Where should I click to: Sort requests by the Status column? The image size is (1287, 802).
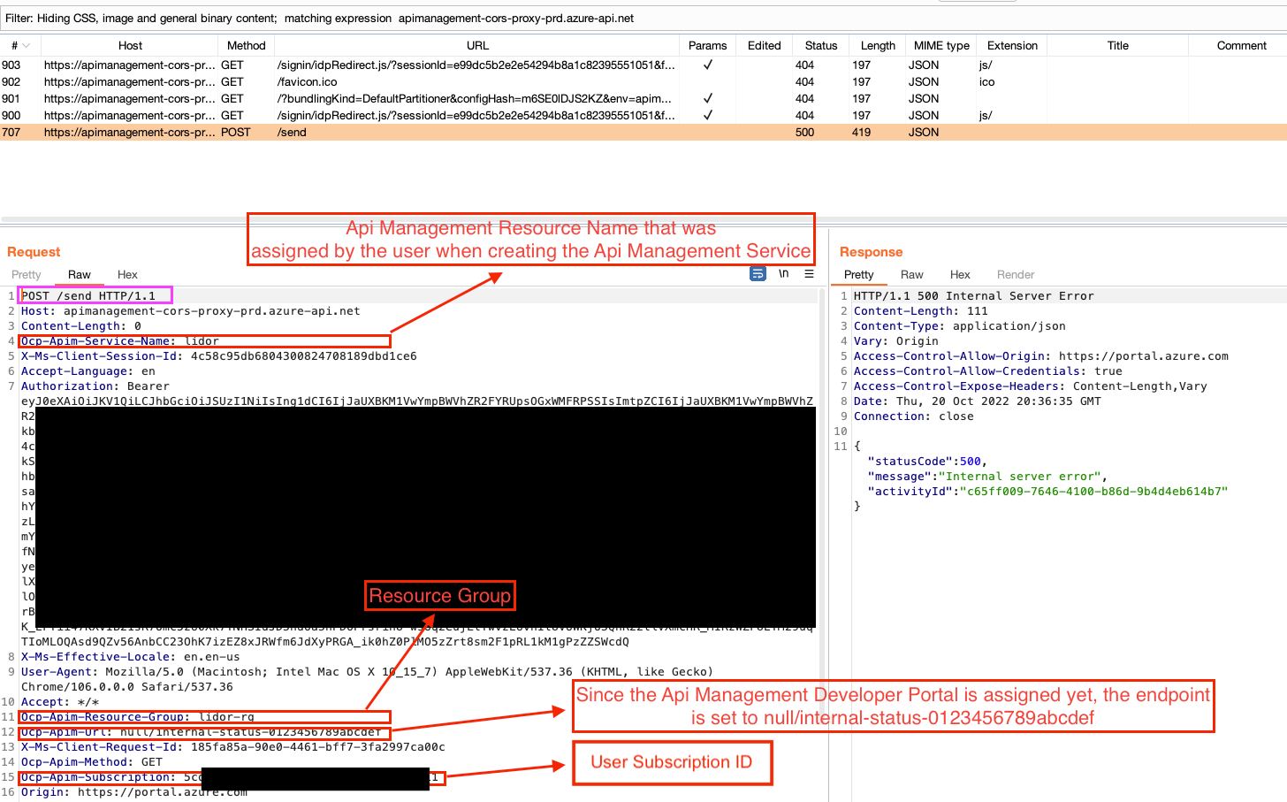[820, 45]
